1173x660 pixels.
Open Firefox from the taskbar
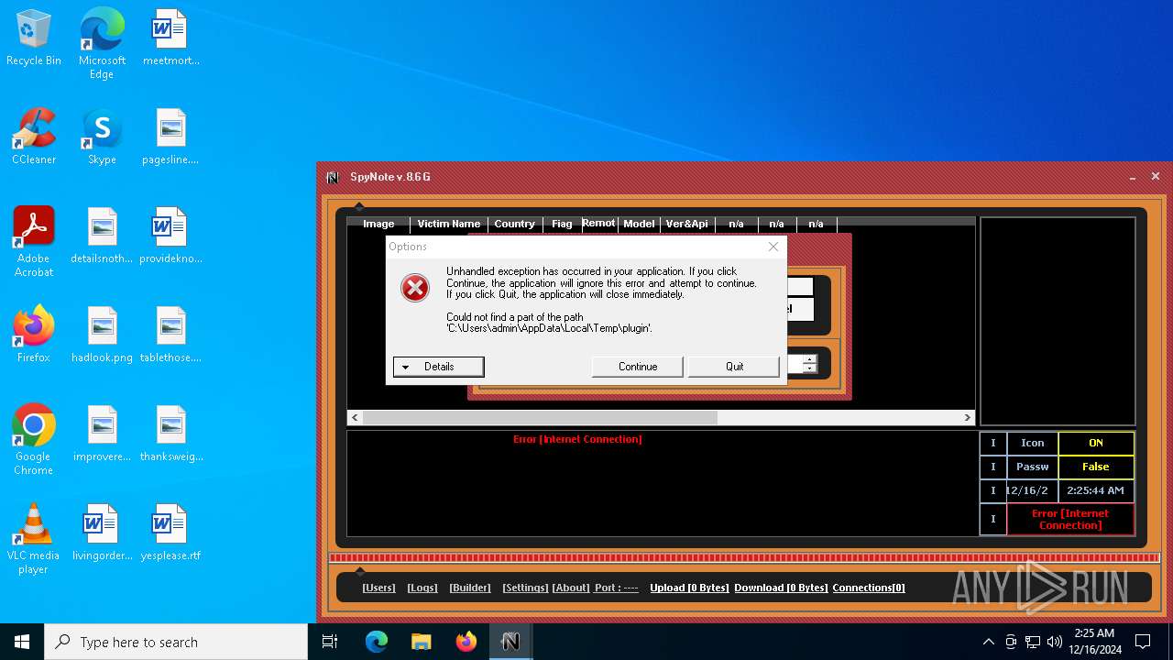pos(466,642)
